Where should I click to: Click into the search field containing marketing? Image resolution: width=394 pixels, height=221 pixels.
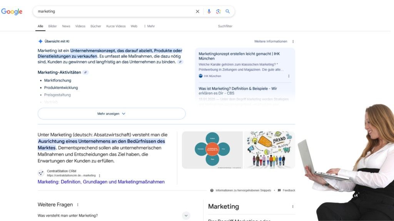[x=115, y=12]
